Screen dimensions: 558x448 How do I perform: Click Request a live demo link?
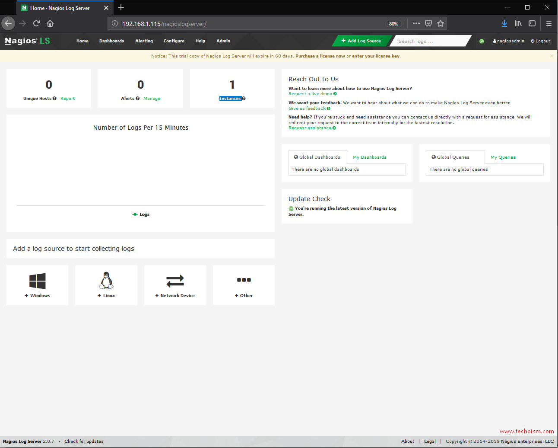click(x=312, y=94)
